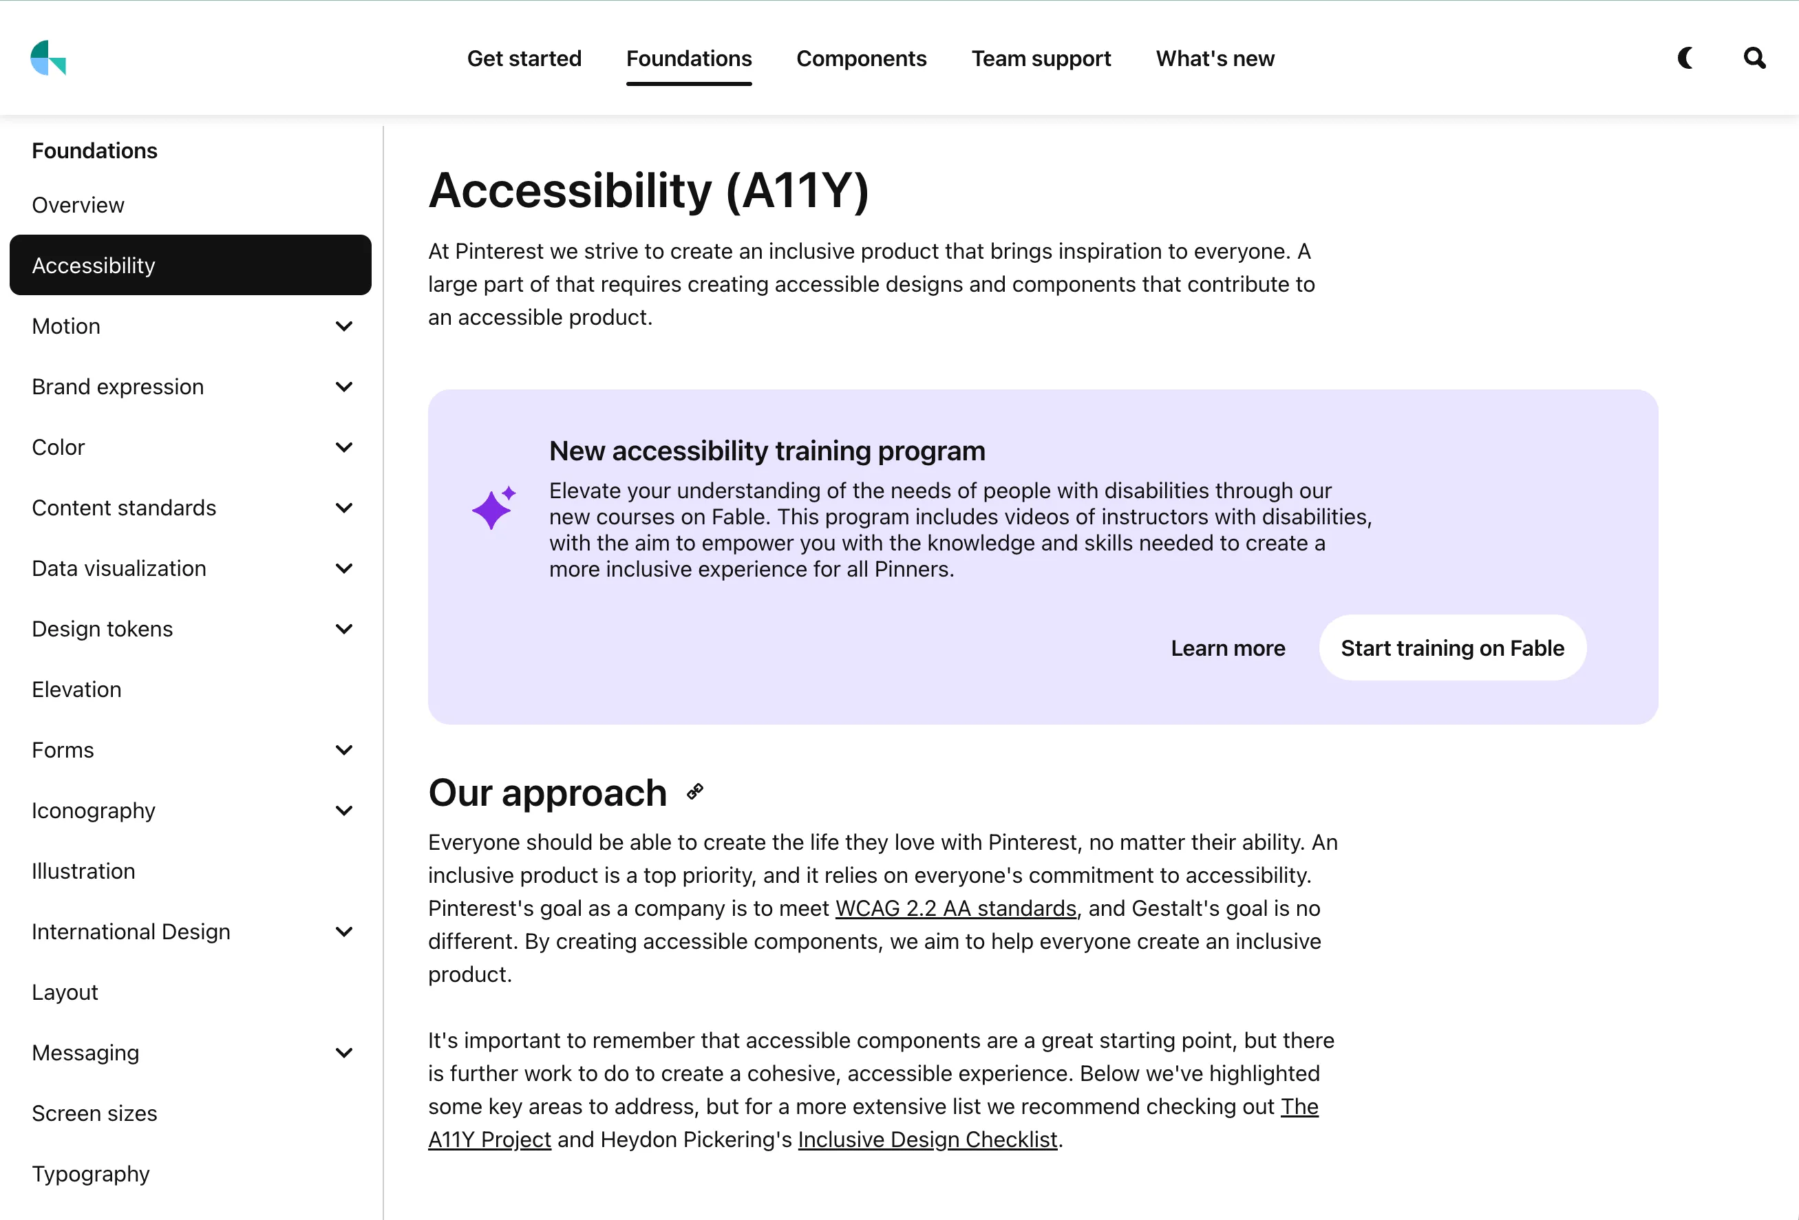Viewport: 1799px width, 1220px height.
Task: Open the Team support navigation item
Action: click(1041, 58)
